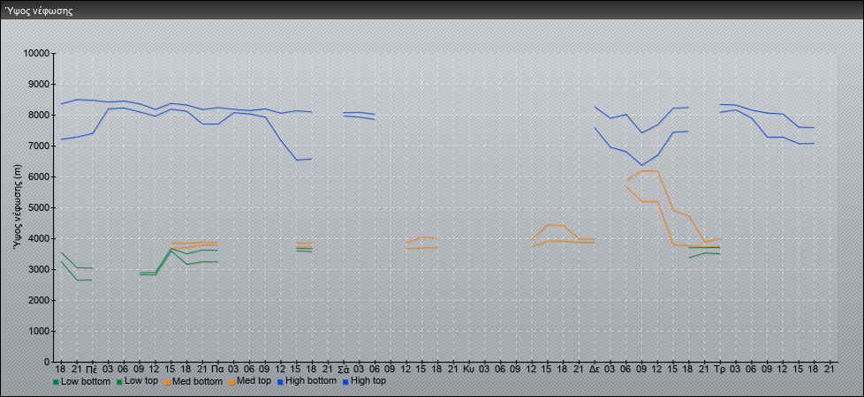Viewport: 864px width, 397px height.
Task: Click the 4000 value on the height axis
Action: click(x=39, y=238)
